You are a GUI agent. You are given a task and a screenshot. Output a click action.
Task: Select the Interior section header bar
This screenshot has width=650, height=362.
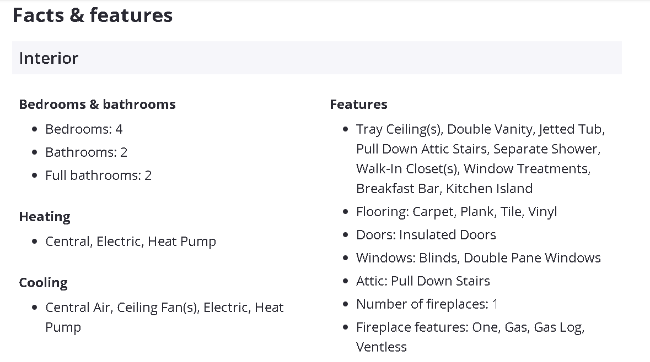coord(316,58)
